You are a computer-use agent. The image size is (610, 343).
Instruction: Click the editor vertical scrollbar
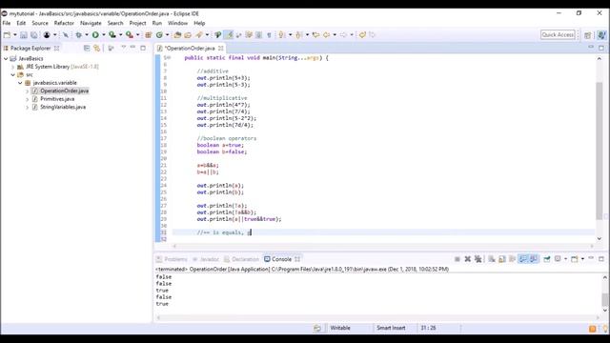[x=600, y=150]
